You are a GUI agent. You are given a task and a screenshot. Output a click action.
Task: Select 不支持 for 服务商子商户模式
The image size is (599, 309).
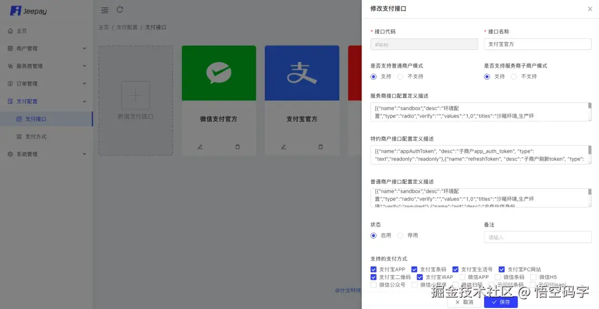pos(514,76)
